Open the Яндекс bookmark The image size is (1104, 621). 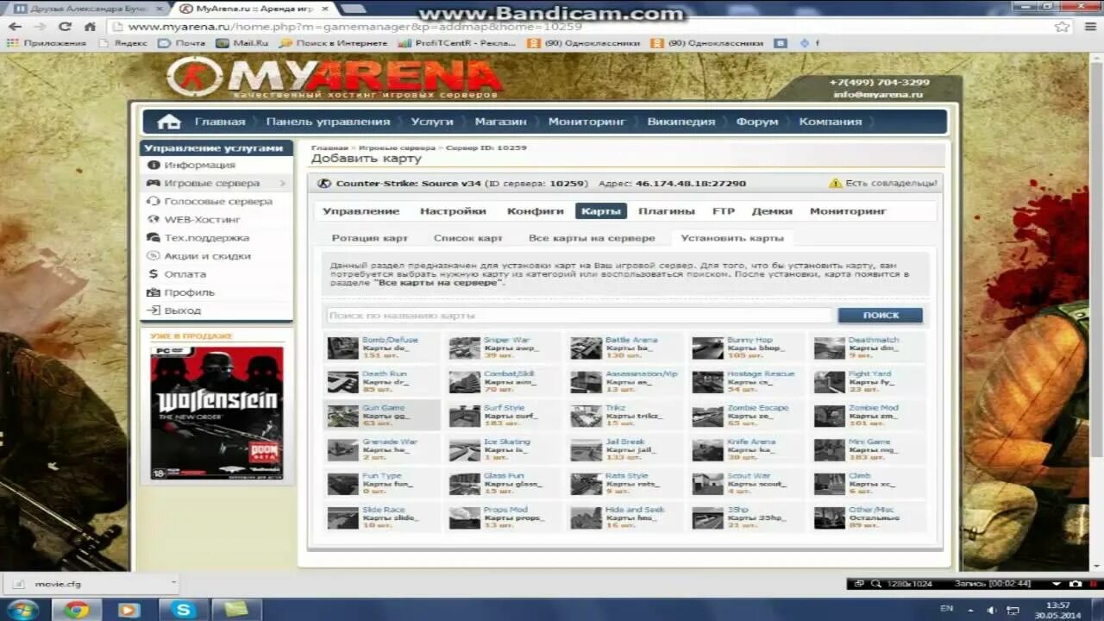click(x=123, y=43)
